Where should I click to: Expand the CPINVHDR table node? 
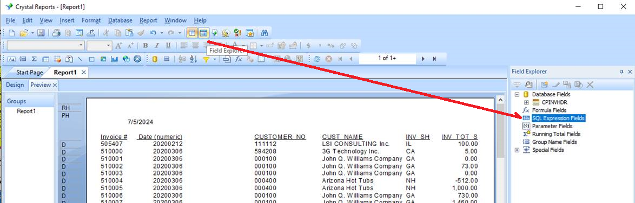pos(526,102)
